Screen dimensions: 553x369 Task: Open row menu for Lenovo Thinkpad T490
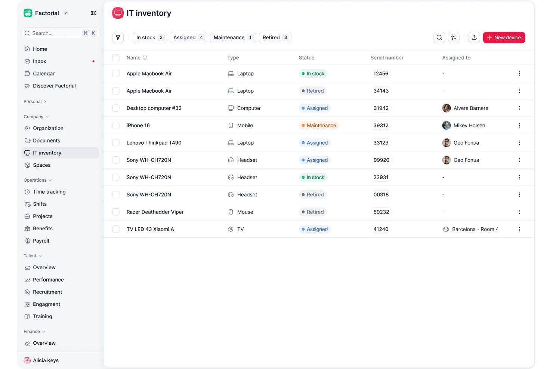point(519,143)
